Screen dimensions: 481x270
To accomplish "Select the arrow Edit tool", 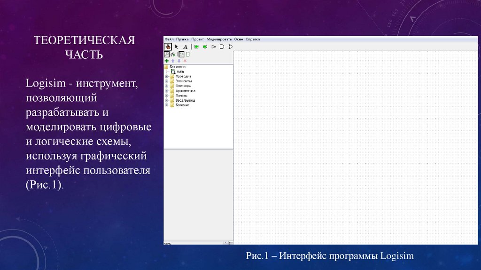I will coord(177,47).
